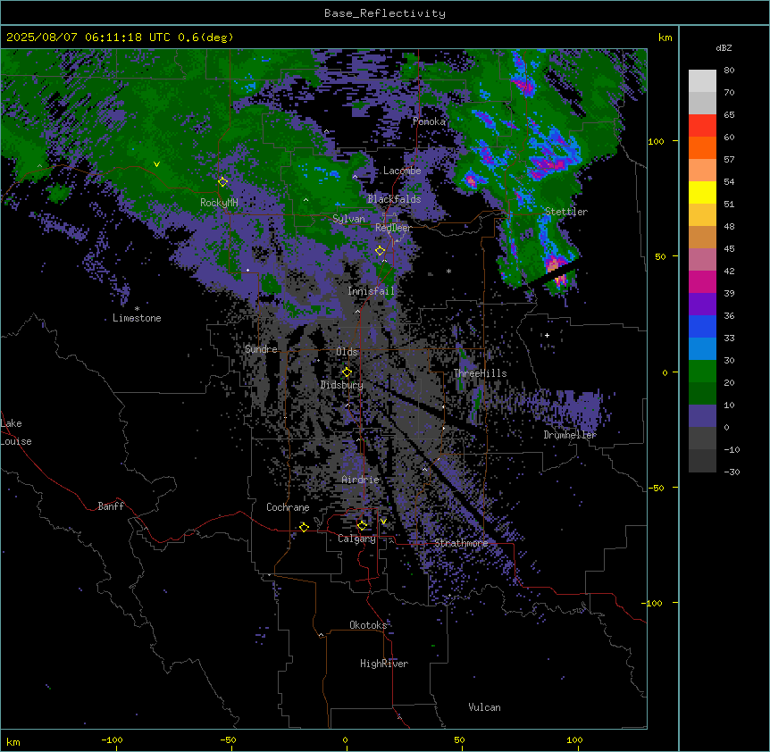Click the Louise label near the left edge
Screen dimensions: 770x752
click(x=16, y=441)
